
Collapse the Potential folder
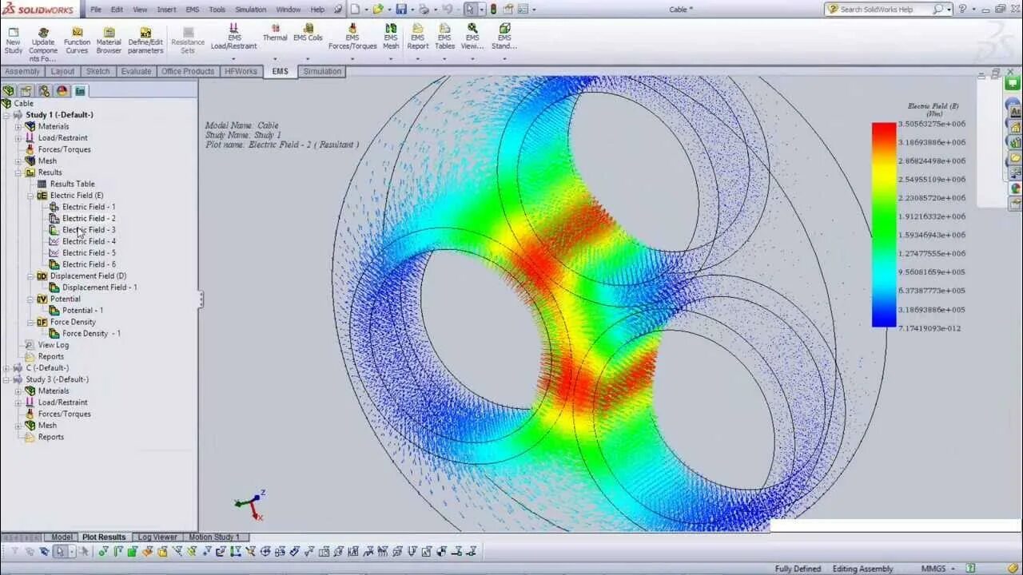[30, 299]
